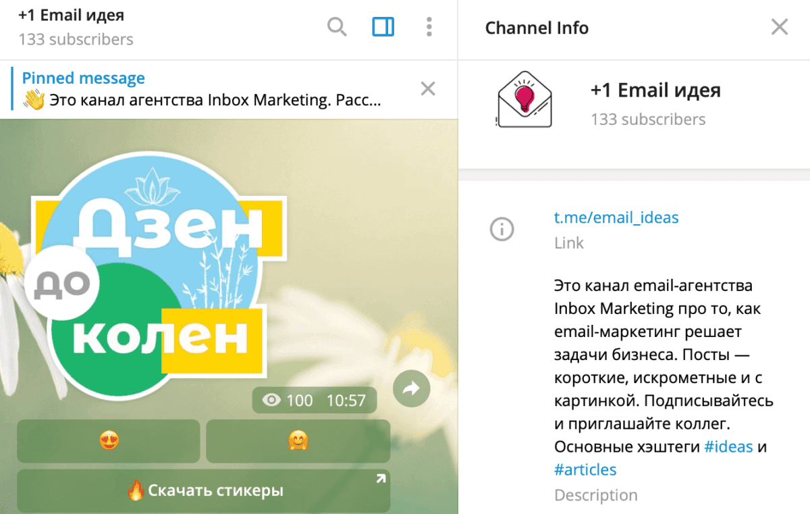This screenshot has height=514, width=810.
Task: Jump to the pinned message text
Action: [x=202, y=100]
